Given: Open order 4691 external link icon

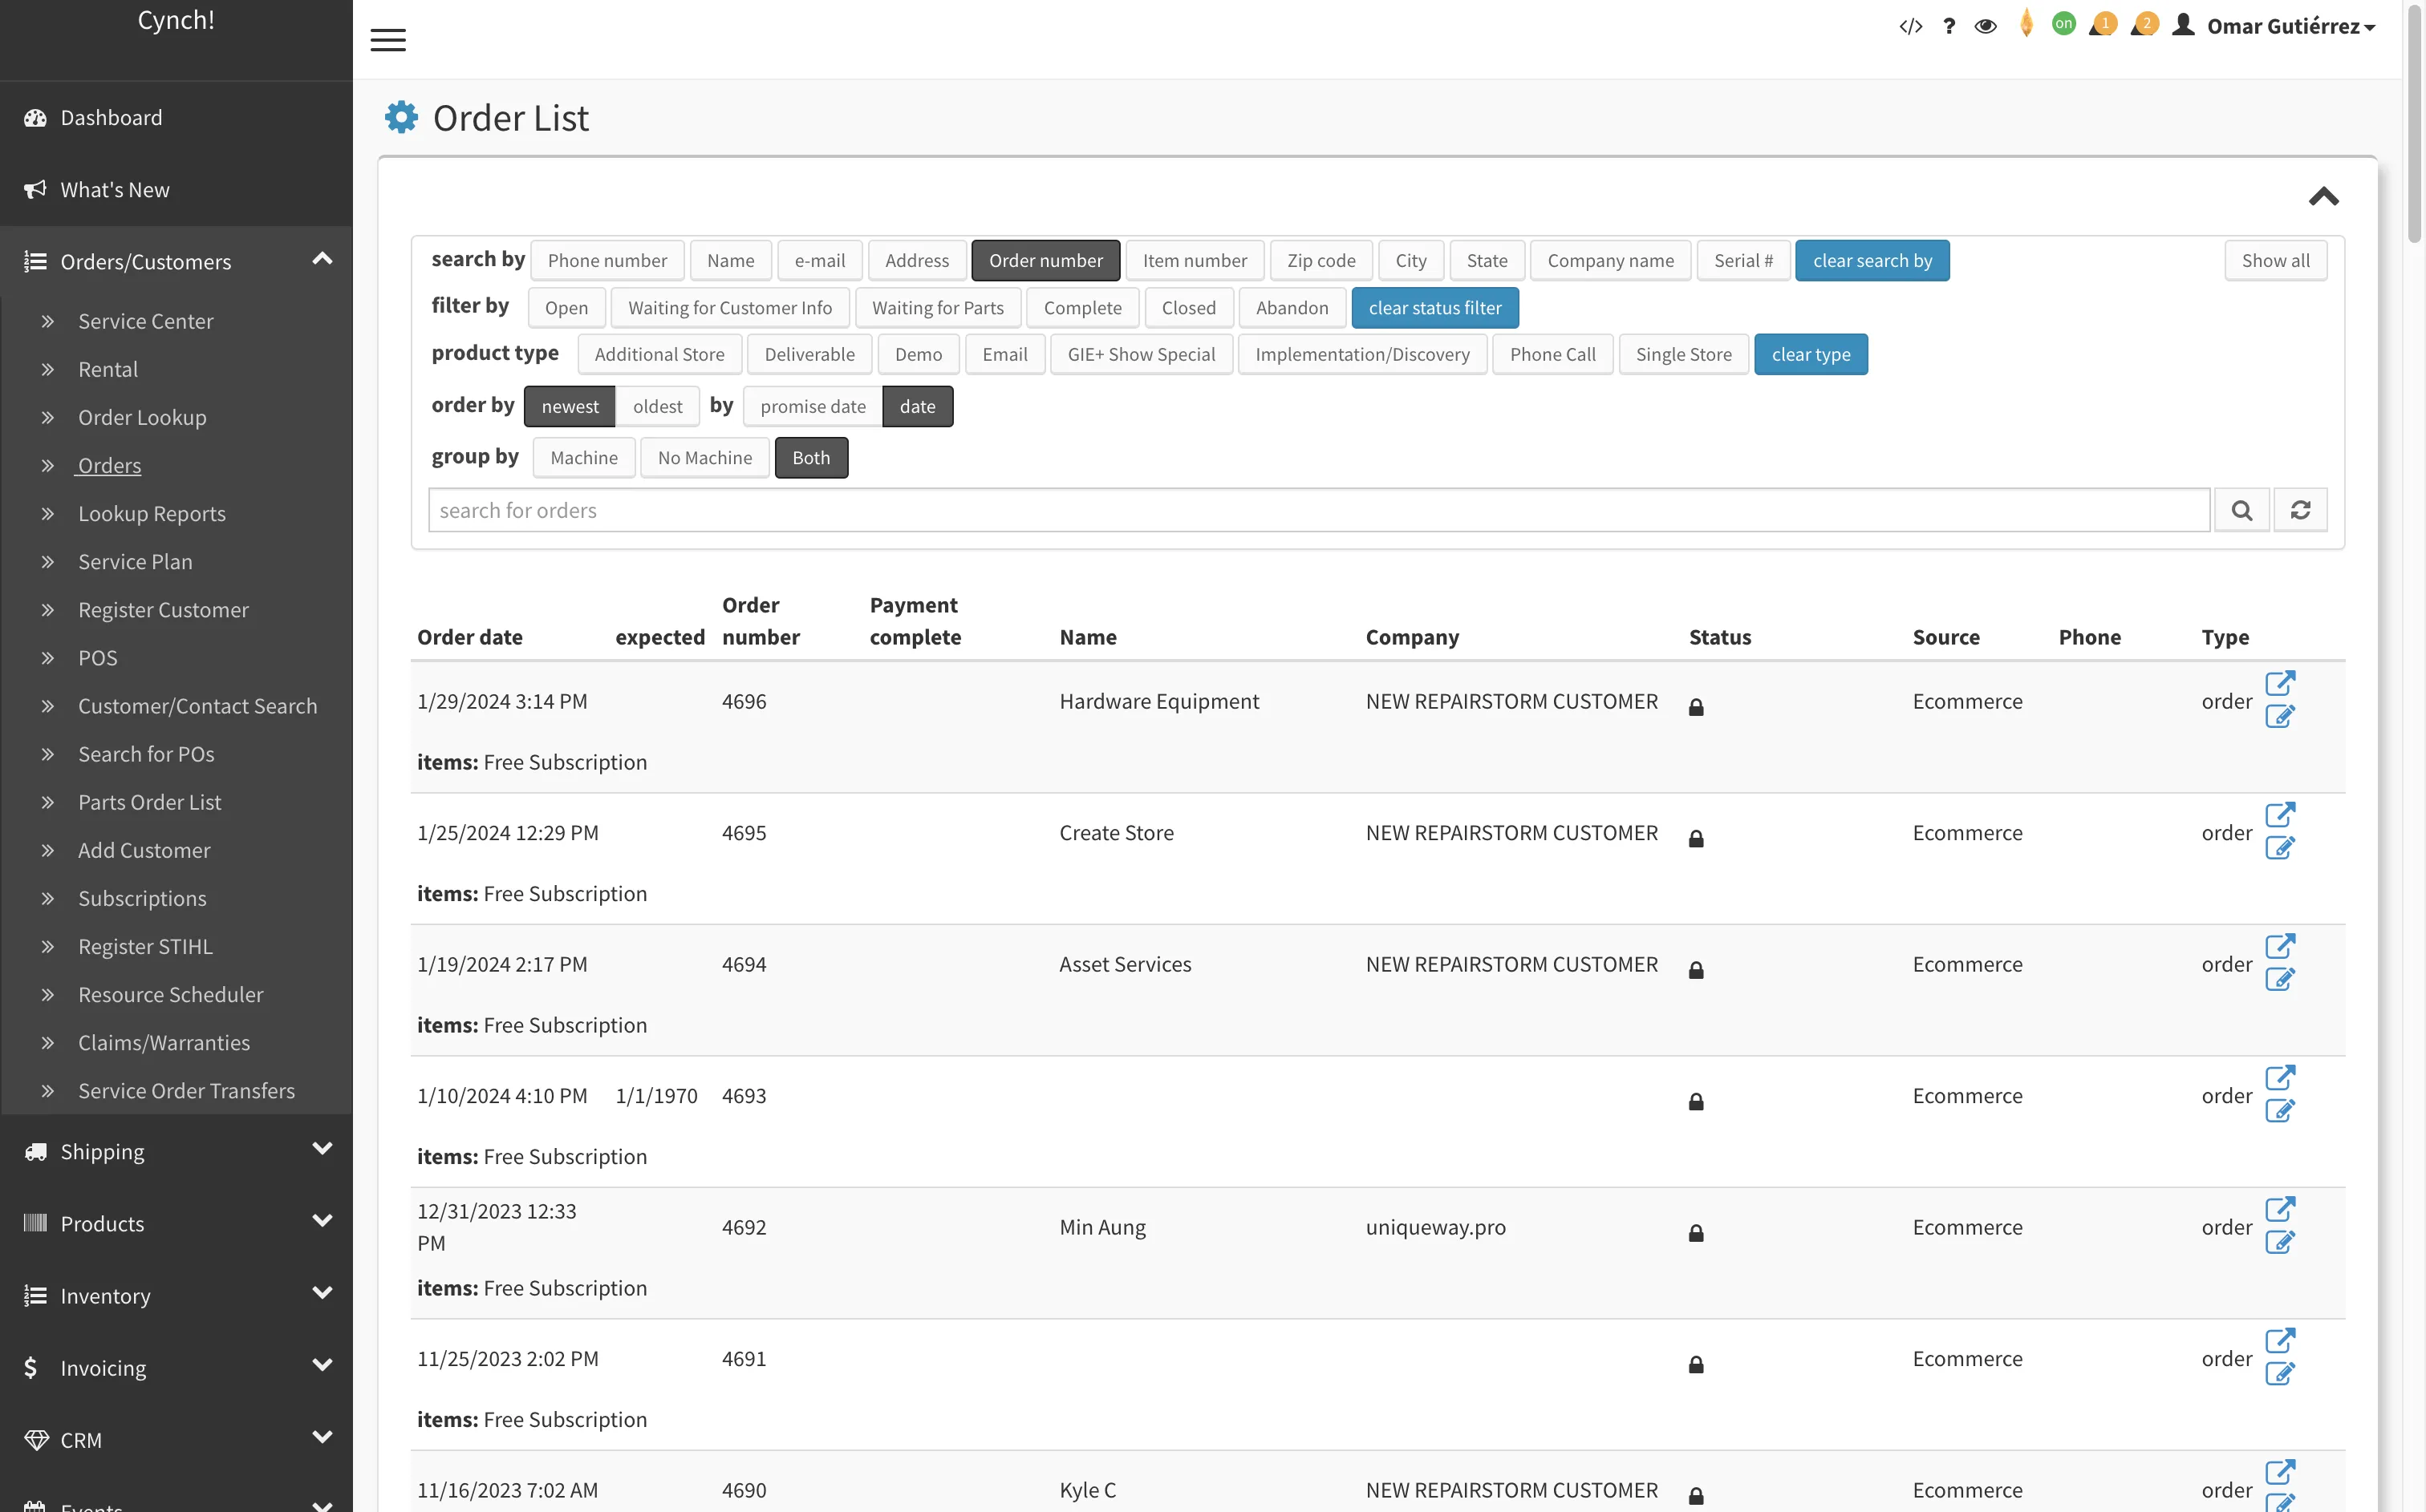Looking at the screenshot, I should 2280,1340.
